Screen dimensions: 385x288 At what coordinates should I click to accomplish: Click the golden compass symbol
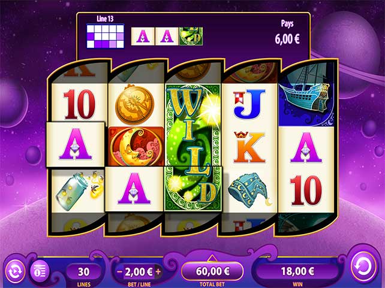[134, 105]
